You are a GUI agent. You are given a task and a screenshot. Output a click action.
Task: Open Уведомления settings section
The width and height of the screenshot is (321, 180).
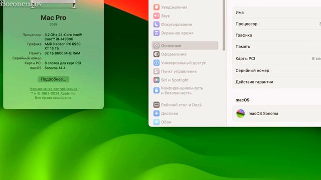point(185,7)
